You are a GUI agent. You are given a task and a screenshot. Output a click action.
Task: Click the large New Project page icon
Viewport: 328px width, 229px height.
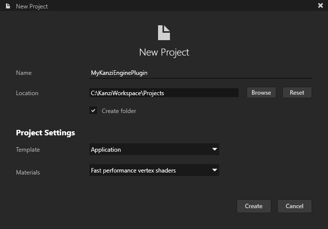point(164,33)
